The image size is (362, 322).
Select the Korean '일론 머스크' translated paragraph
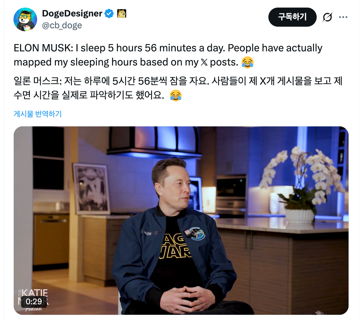178,88
